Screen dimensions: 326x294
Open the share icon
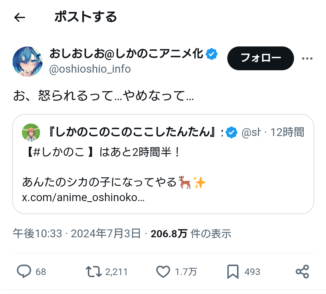pos(302,272)
